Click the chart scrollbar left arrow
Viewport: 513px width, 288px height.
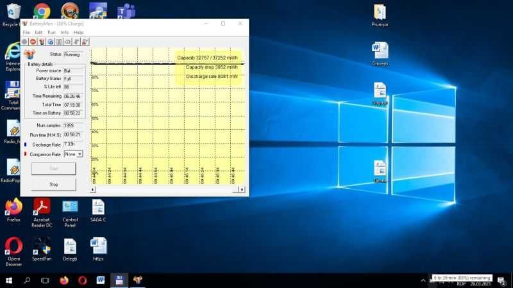(x=93, y=189)
